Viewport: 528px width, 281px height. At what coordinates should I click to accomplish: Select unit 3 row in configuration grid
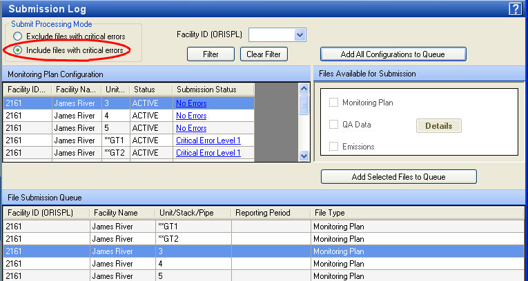click(x=129, y=103)
